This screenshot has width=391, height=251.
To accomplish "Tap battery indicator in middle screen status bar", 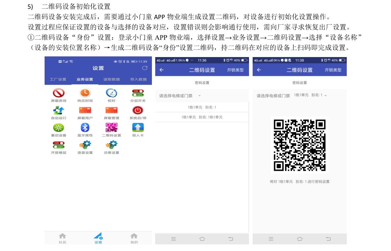I will point(244,60).
